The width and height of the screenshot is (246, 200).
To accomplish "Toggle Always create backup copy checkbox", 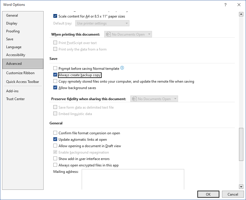I will [55, 75].
